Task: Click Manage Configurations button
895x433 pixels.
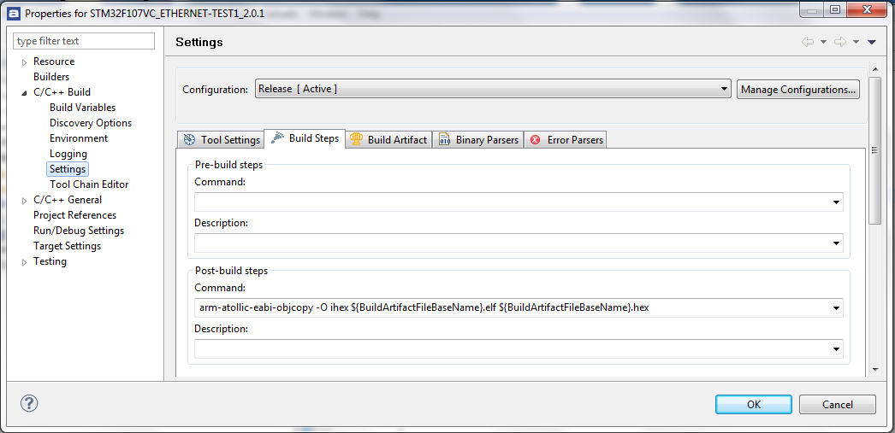Action: [798, 90]
